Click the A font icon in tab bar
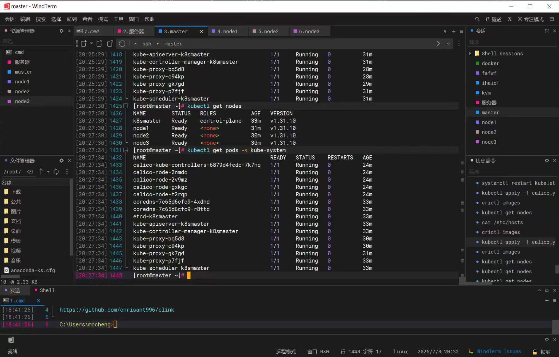This screenshot has width=559, height=357. [445, 31]
